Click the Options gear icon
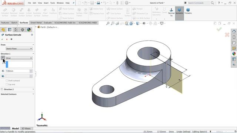 click(127, 3)
